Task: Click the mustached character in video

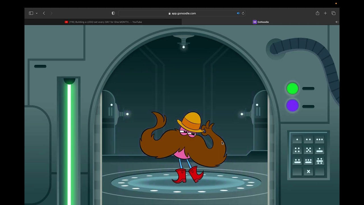Action: [x=183, y=147]
